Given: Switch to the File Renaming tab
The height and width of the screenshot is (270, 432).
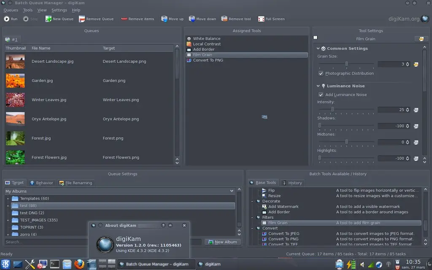Looking at the screenshot, I should (76, 183).
